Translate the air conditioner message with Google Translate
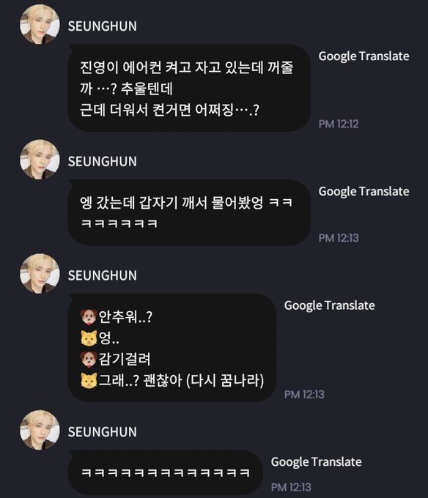Image resolution: width=428 pixels, height=498 pixels. click(x=364, y=56)
